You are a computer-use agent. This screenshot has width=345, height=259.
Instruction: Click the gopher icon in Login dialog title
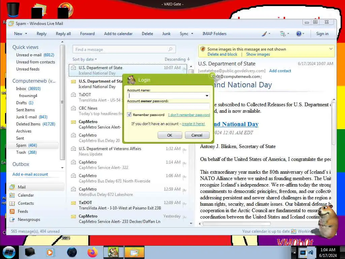pyautogui.click(x=131, y=80)
